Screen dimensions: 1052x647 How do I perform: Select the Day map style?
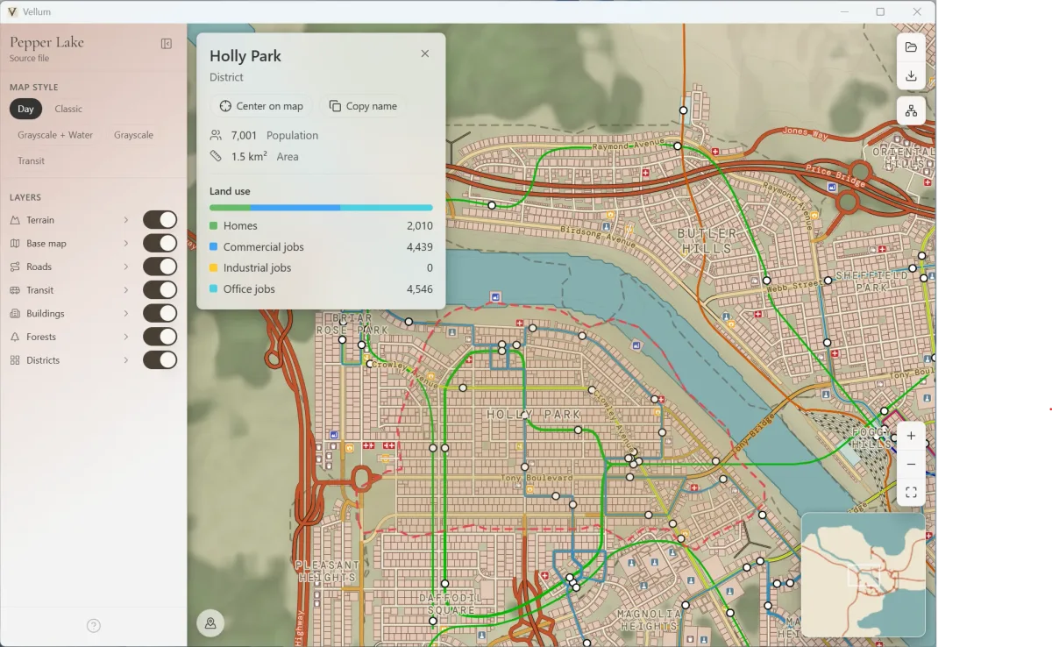[25, 110]
